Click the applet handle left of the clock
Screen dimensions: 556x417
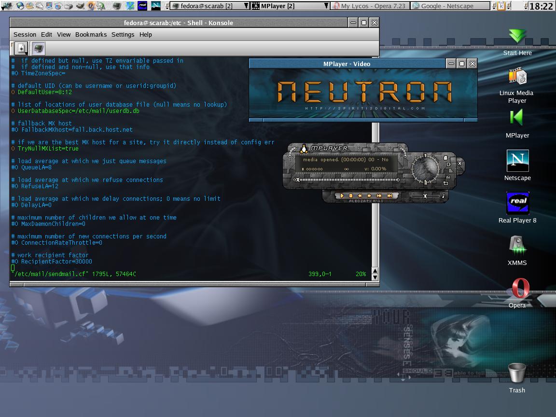[x=526, y=6]
